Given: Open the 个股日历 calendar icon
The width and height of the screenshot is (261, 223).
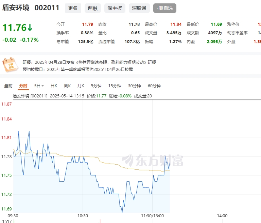Looking at the screenshot, I should point(10,65).
